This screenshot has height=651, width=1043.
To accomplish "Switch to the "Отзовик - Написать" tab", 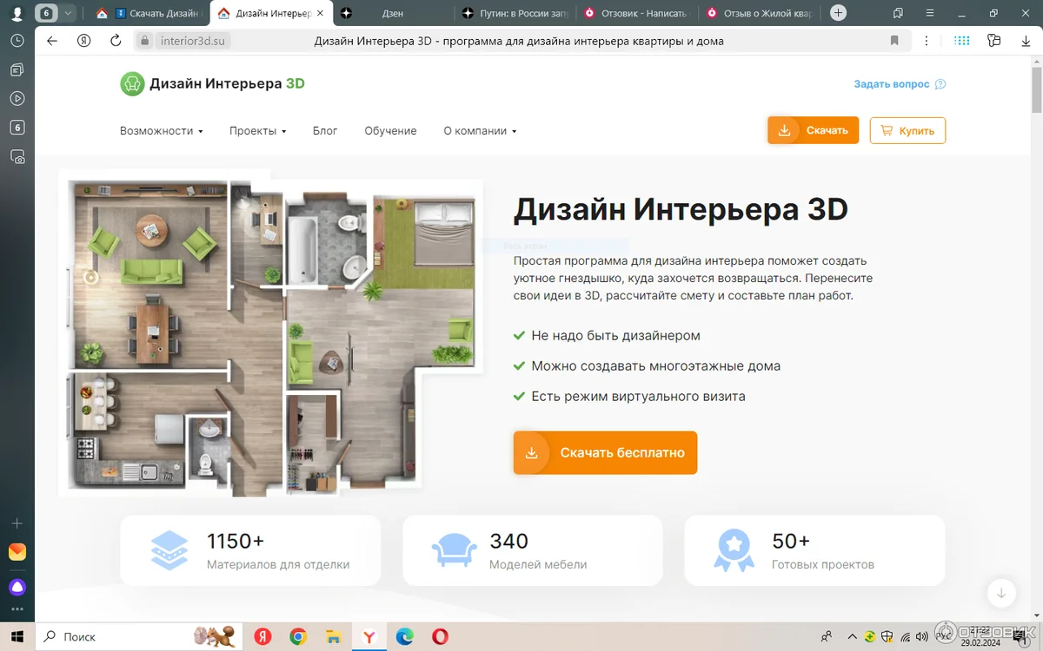I will click(635, 13).
